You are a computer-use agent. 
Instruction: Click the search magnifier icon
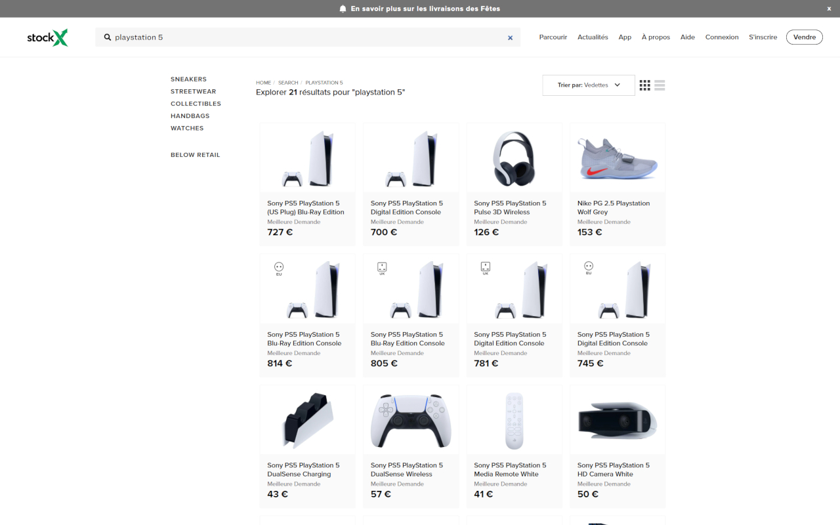point(108,37)
